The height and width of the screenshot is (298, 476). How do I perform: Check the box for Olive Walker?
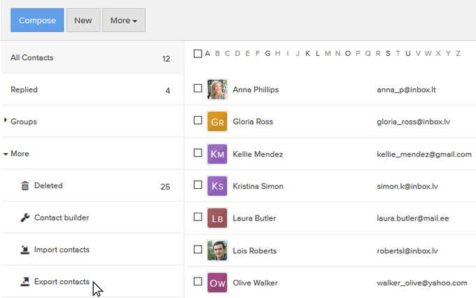coord(197,281)
